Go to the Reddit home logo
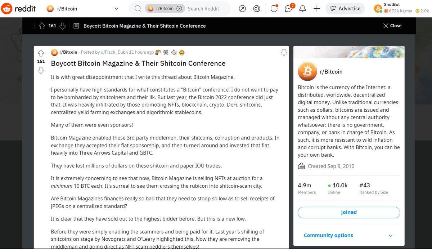The height and width of the screenshot is (249, 432). point(18,8)
